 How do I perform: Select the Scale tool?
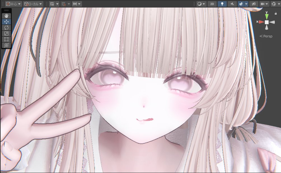click(x=6, y=33)
